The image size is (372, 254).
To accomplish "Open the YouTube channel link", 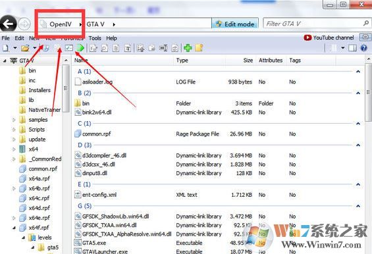I will (x=333, y=38).
